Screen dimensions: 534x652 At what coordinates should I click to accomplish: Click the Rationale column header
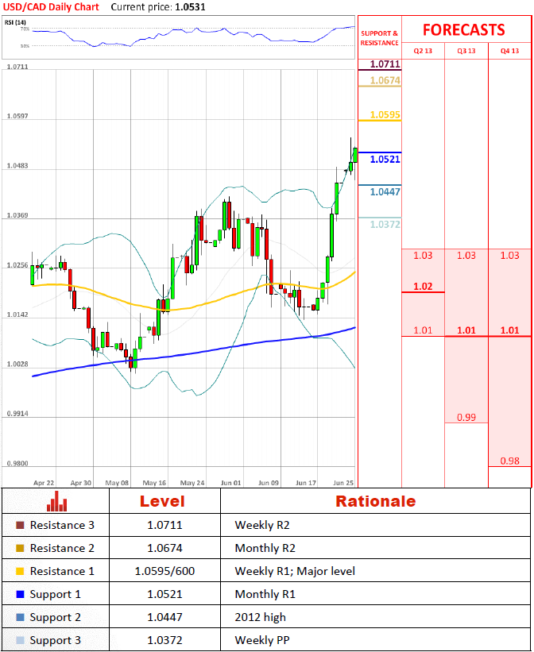375,501
